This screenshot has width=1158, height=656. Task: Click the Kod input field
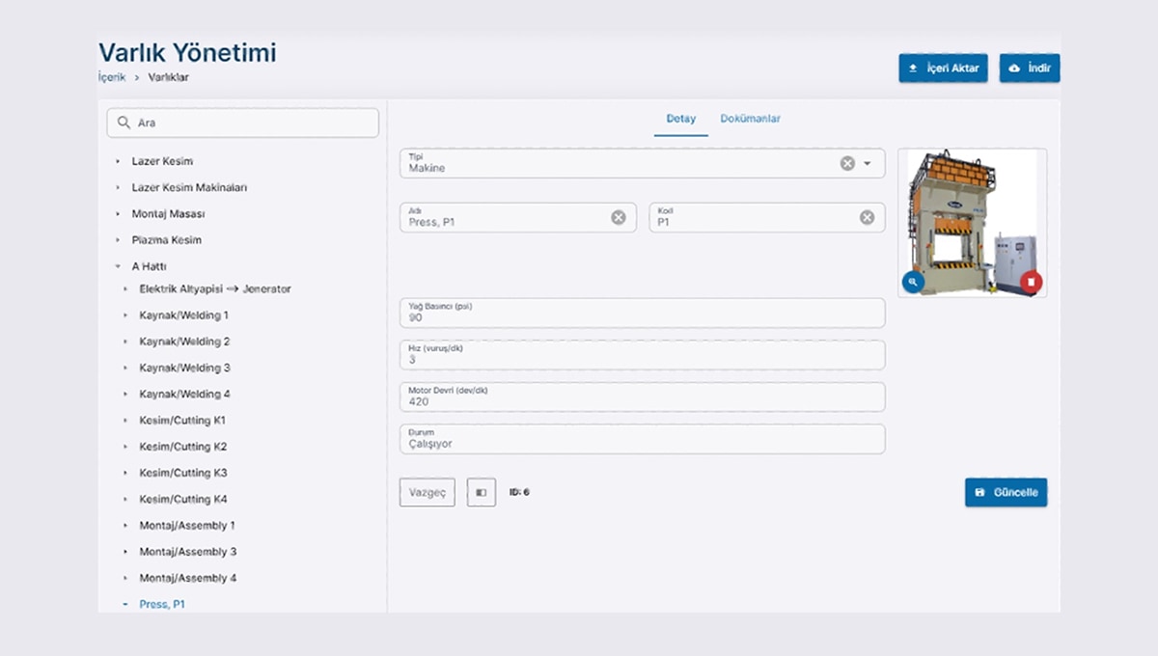tap(766, 217)
